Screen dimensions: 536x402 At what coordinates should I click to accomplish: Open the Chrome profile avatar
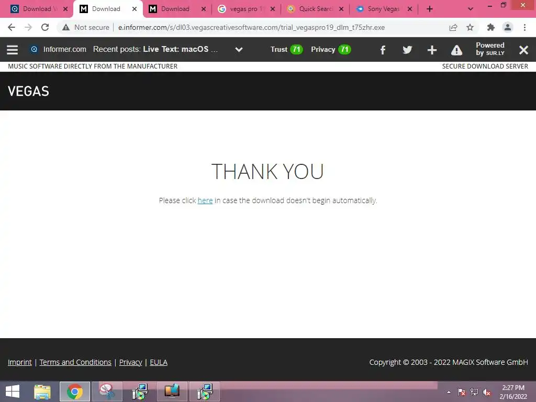(x=508, y=27)
